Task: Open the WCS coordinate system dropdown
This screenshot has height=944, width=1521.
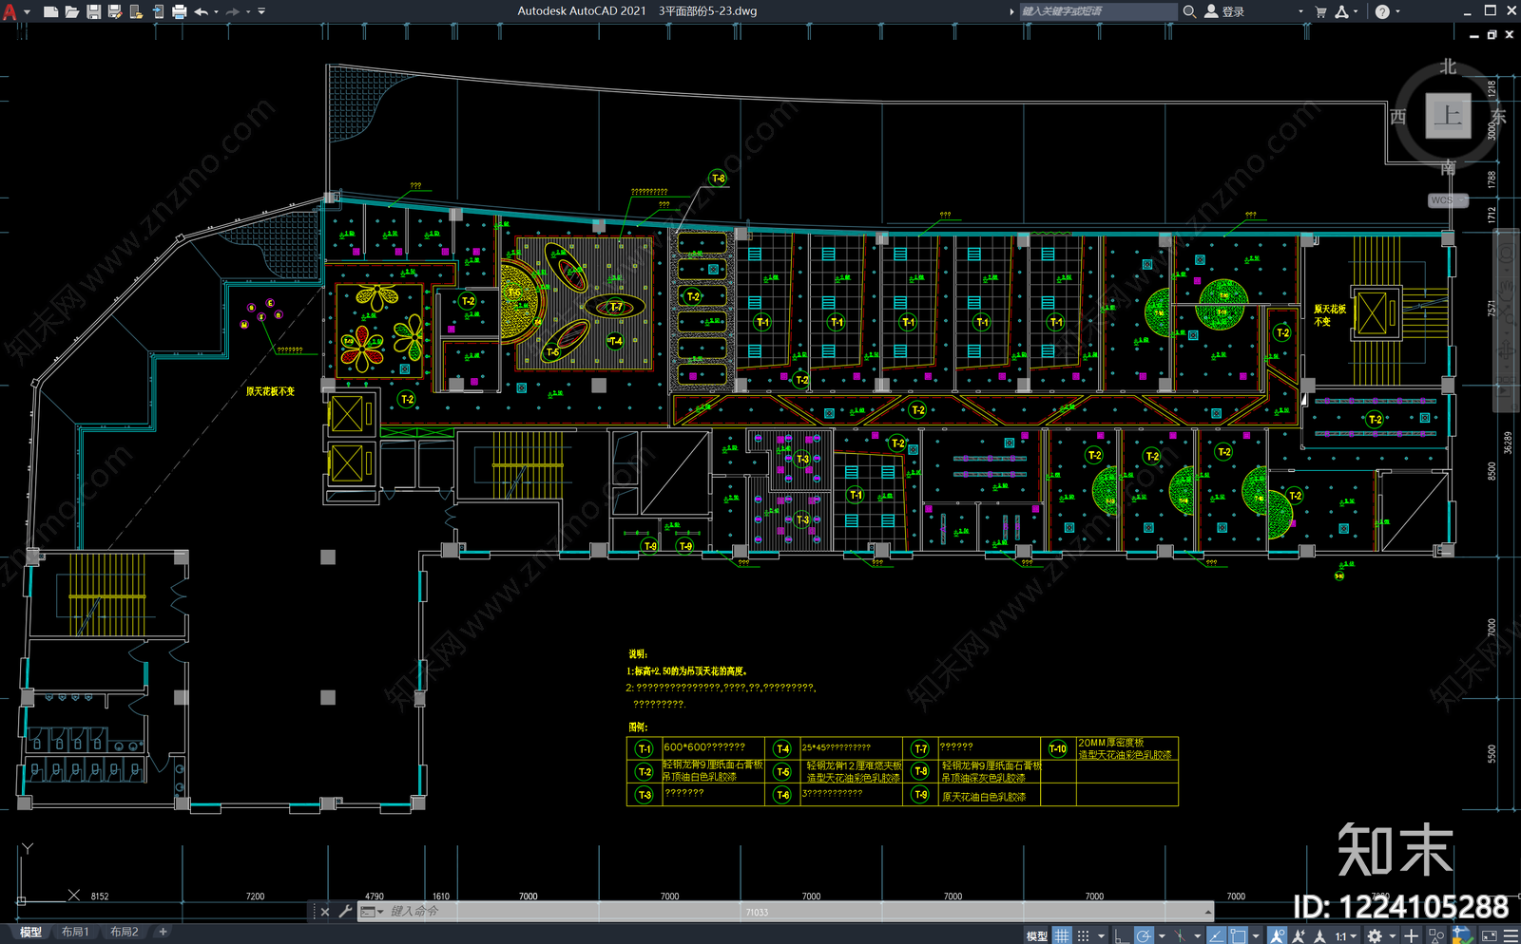Action: (1448, 200)
